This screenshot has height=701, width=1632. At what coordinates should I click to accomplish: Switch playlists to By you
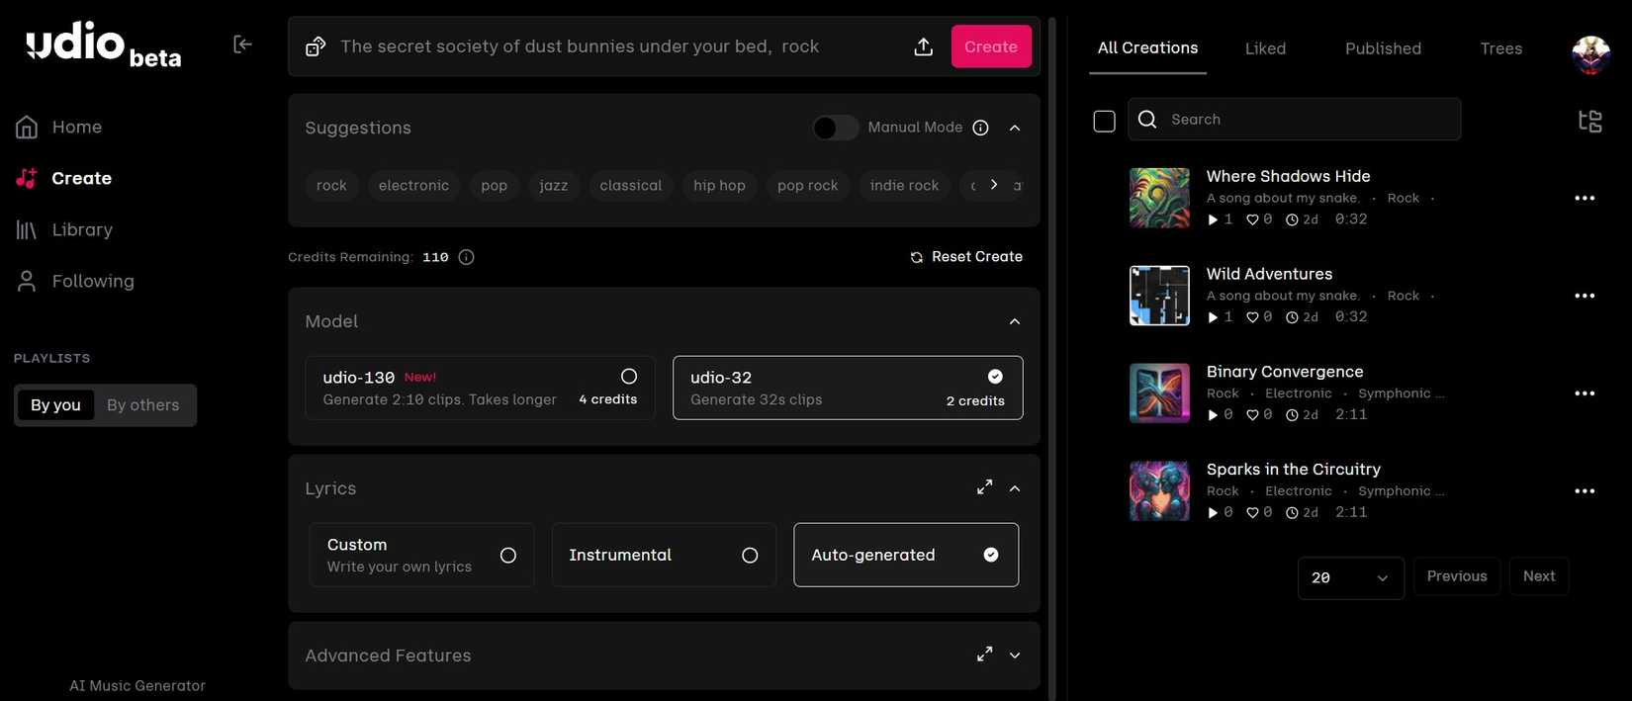(55, 405)
